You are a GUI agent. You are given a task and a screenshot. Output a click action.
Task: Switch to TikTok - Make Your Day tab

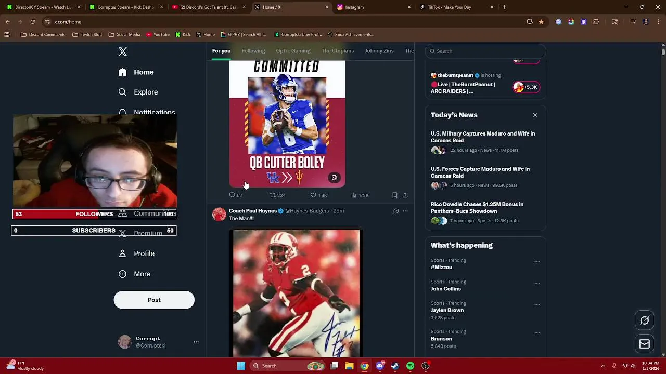pyautogui.click(x=456, y=7)
